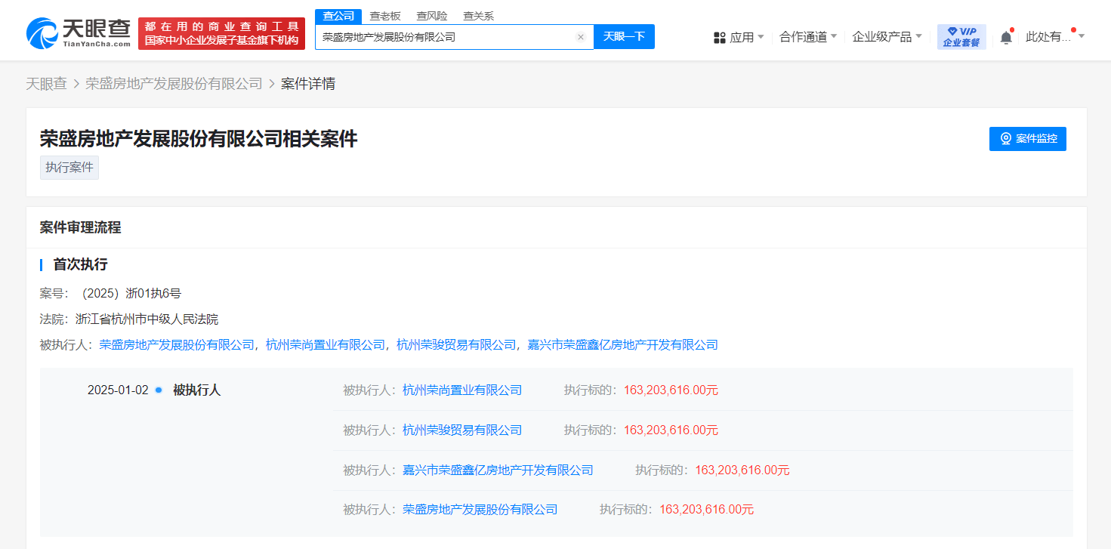
Task: Select the 查关系 tab
Action: click(x=478, y=16)
